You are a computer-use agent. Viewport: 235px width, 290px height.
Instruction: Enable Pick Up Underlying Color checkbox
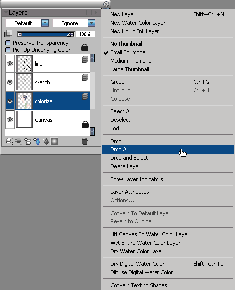(8, 50)
